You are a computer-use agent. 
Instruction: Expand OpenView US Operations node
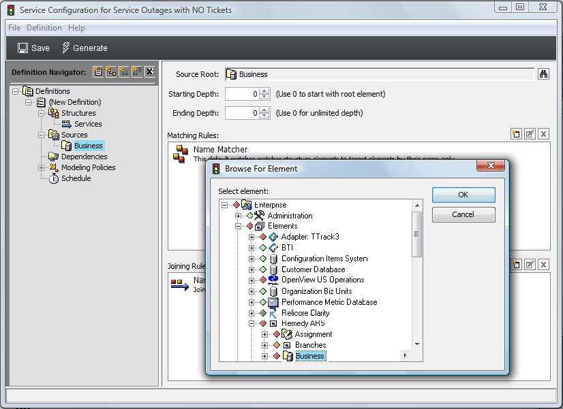pos(252,280)
